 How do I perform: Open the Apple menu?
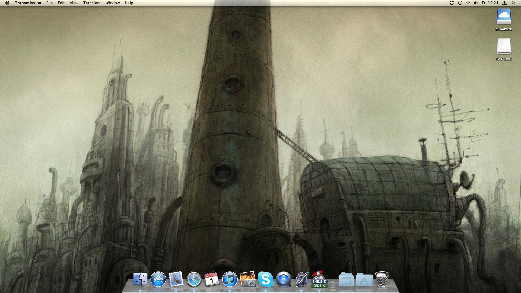[x=7, y=3]
